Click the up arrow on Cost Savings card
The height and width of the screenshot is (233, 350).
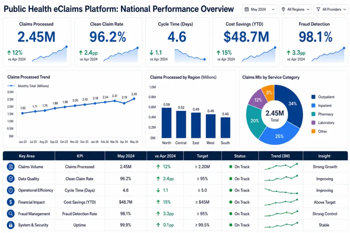(x=219, y=53)
